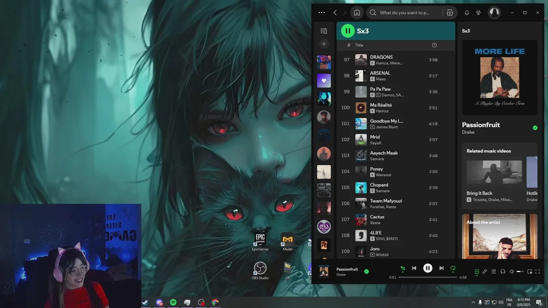The width and height of the screenshot is (548, 308).
Task: Mute with the Spotify speaker icon
Action: click(x=512, y=271)
